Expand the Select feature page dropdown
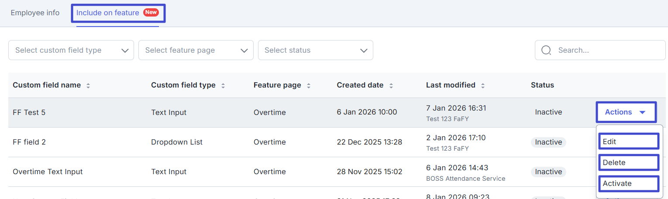The image size is (668, 199). click(196, 50)
